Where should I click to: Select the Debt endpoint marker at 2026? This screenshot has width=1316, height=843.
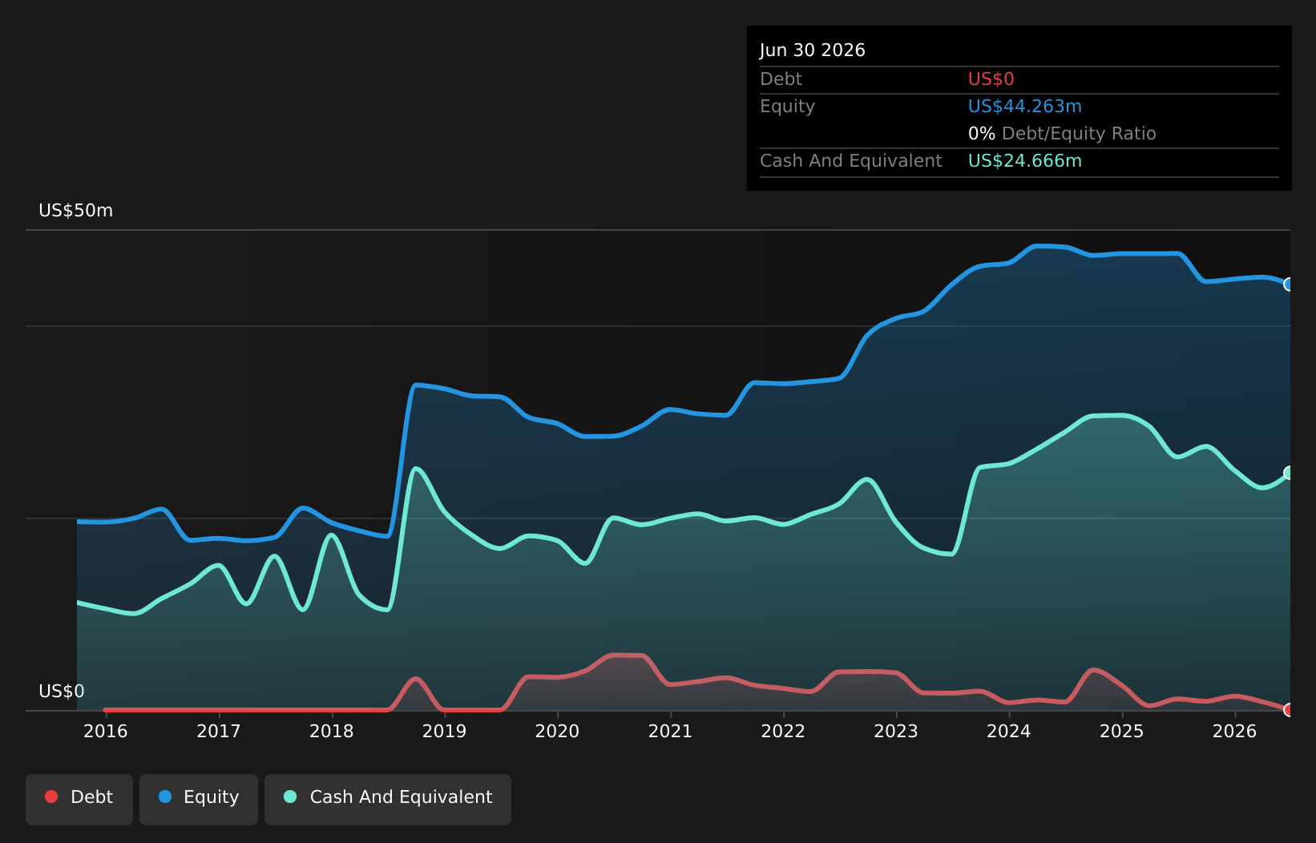1290,710
